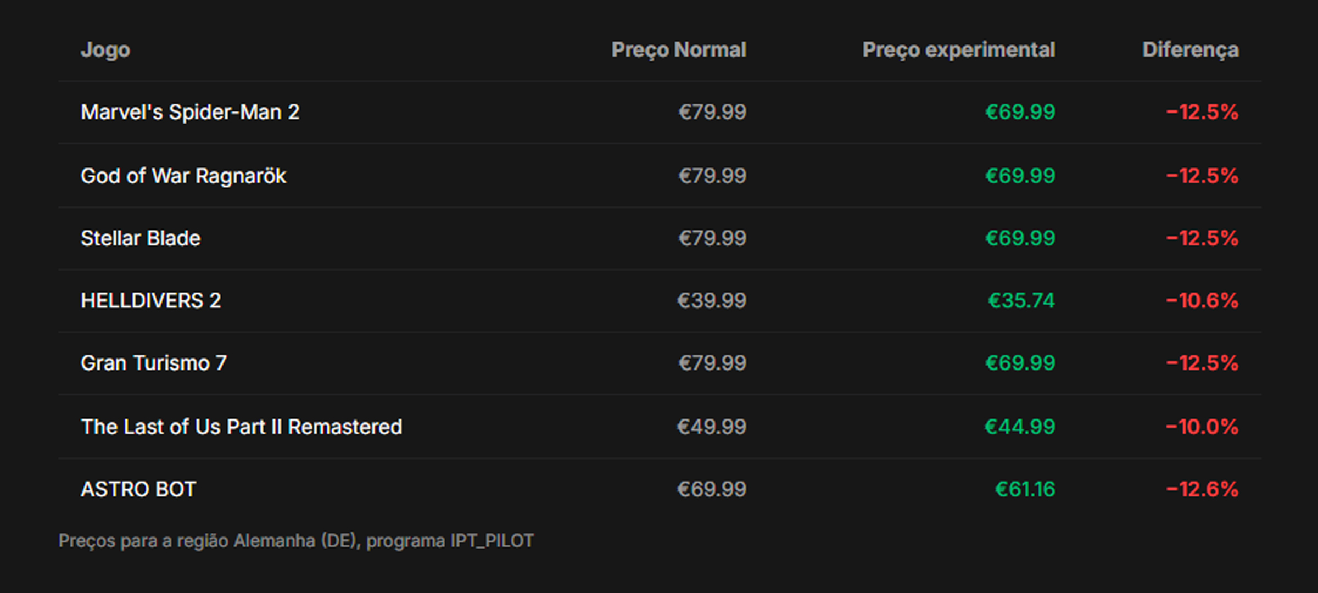Viewport: 1318px width, 593px height.
Task: Click the Jogo column header
Action: tap(105, 50)
